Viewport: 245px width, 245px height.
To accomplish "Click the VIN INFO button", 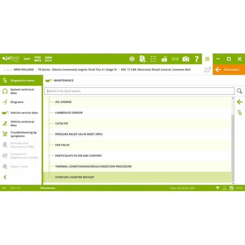I will [x=38, y=59].
